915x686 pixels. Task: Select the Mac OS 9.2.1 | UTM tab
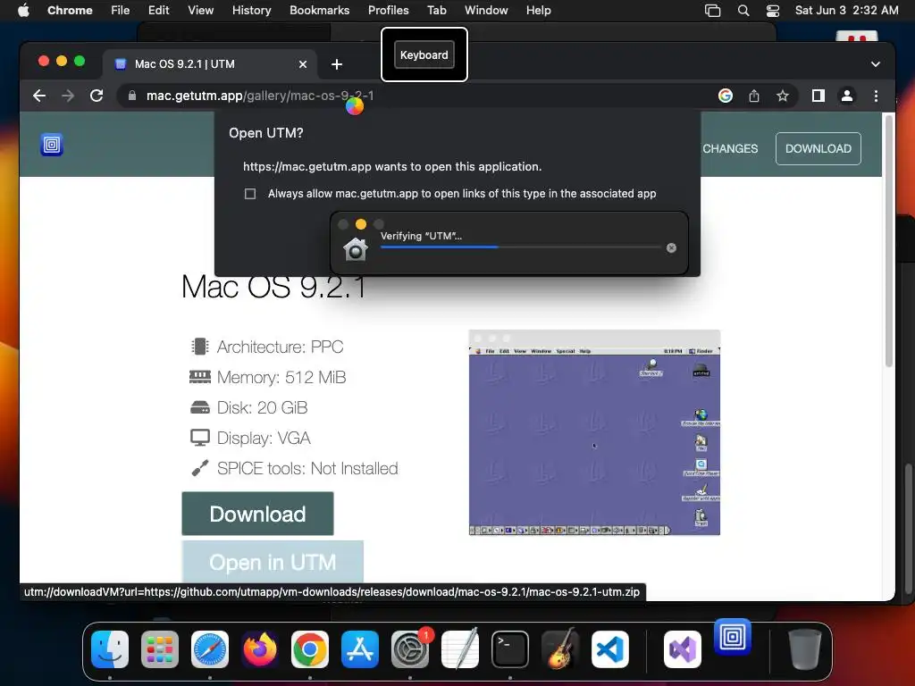[x=210, y=64]
